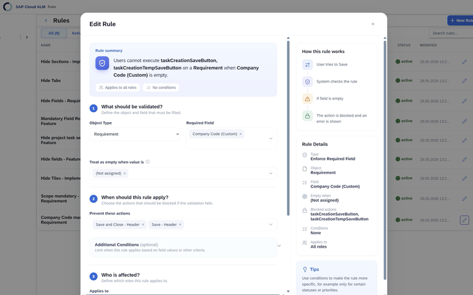Click inside the Search rules field
The image size is (473, 295).
[x=450, y=33]
